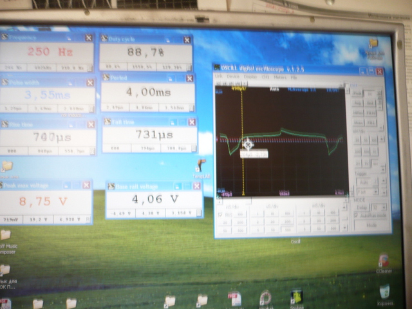This screenshot has height=309, width=412.
Task: Open the Meters menu in the oscilloscope
Action: coord(281,77)
